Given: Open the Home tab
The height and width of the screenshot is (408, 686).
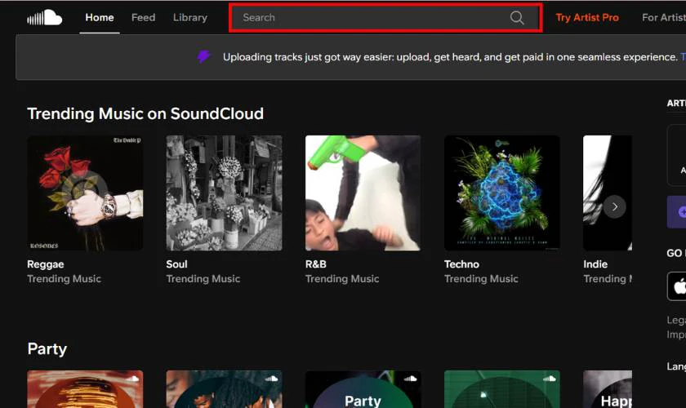Looking at the screenshot, I should (x=100, y=17).
